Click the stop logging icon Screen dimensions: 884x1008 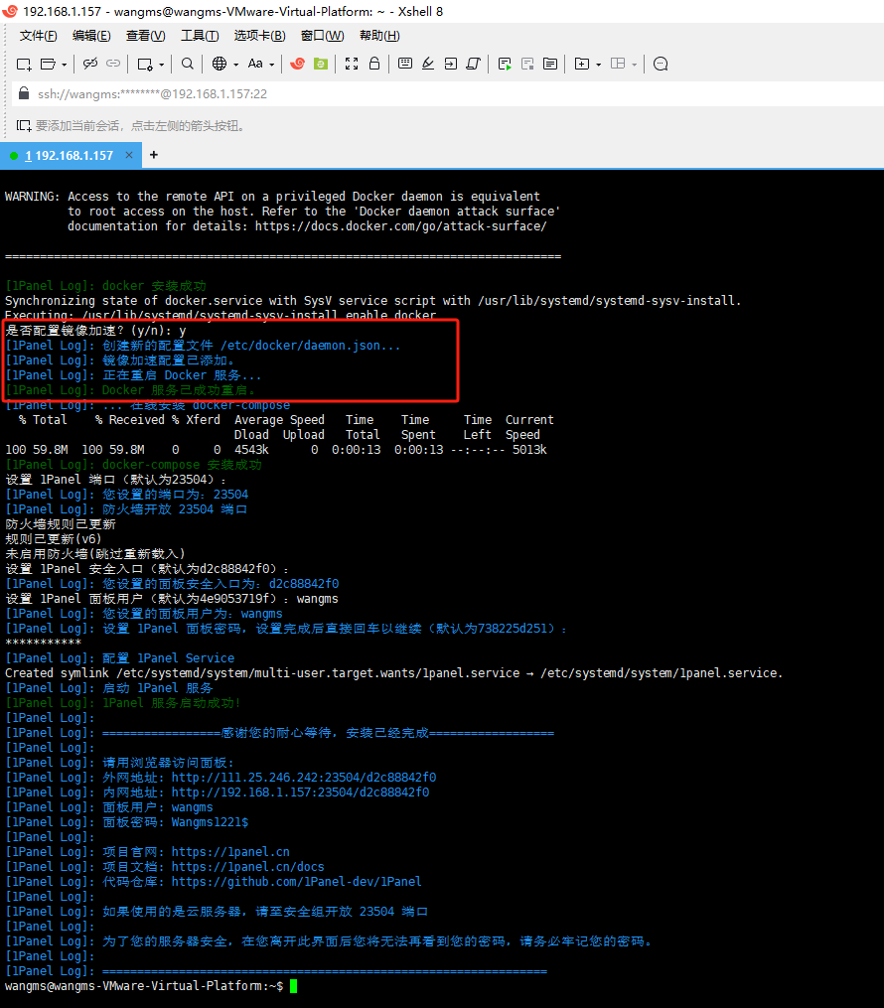coord(527,64)
